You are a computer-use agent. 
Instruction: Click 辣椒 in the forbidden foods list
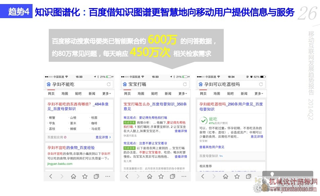tap(73, 129)
